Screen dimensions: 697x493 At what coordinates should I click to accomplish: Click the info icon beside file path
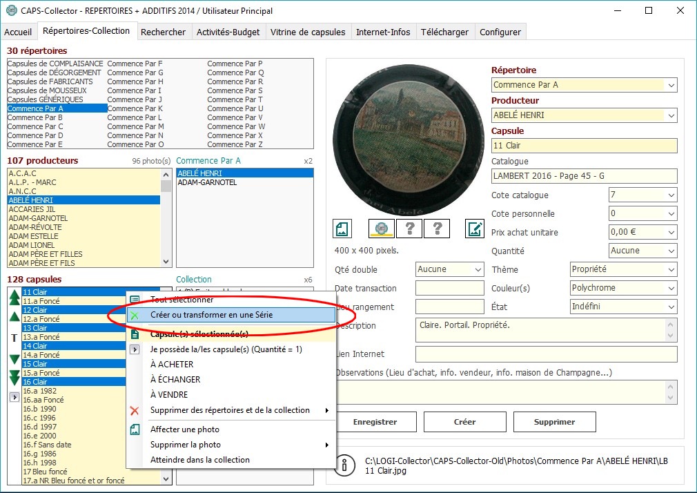(x=344, y=465)
